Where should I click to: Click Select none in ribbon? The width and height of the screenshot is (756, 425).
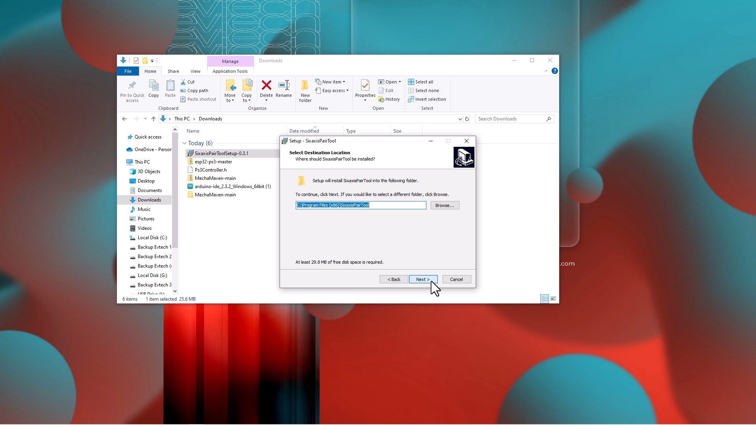pos(423,91)
